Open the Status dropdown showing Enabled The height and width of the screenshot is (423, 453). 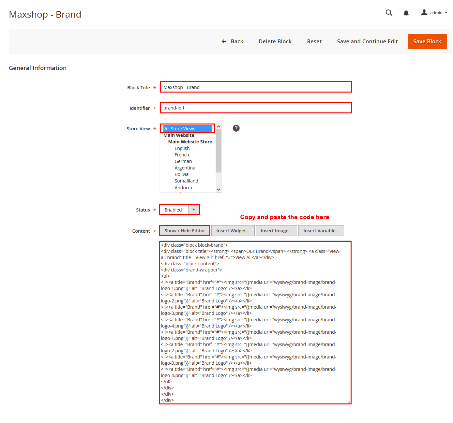coord(179,210)
